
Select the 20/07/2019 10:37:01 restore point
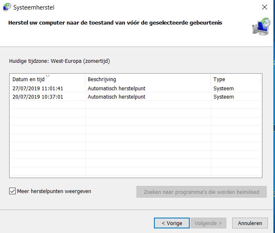point(37,97)
